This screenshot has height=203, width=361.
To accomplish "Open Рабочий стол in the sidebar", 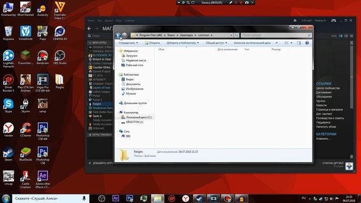I will [134, 65].
